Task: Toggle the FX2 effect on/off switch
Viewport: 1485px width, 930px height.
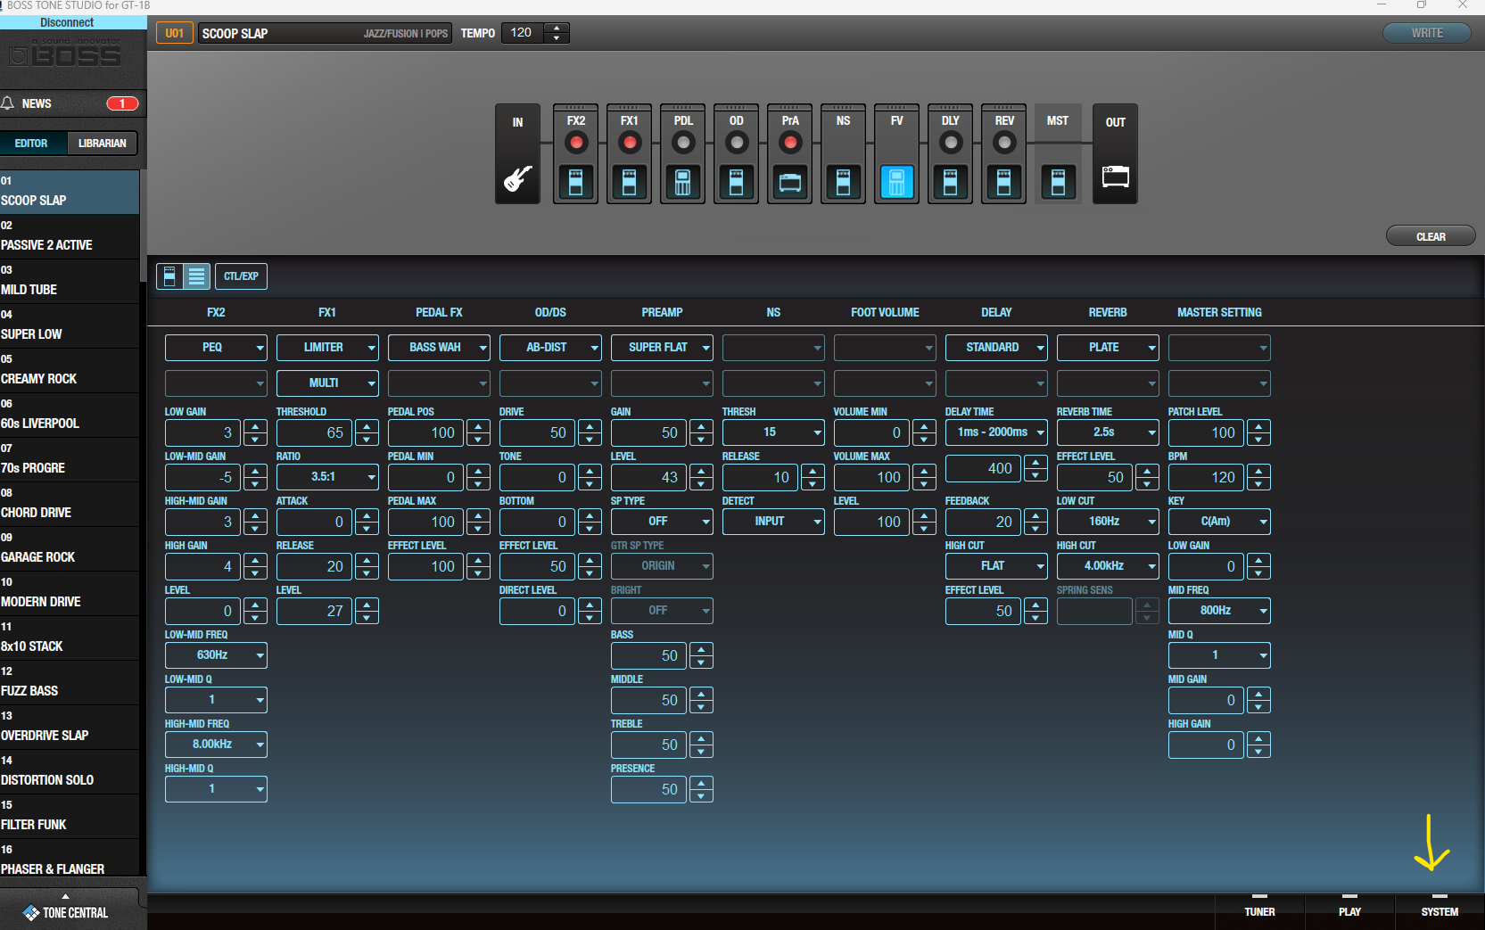Action: point(576,143)
